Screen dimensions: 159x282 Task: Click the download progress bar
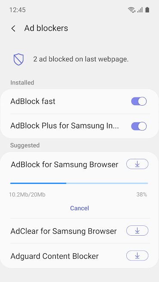(79, 183)
